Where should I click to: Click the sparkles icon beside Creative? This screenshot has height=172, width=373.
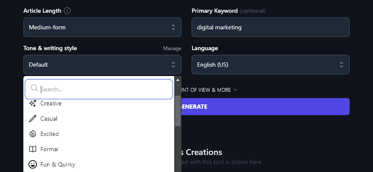pos(33,103)
